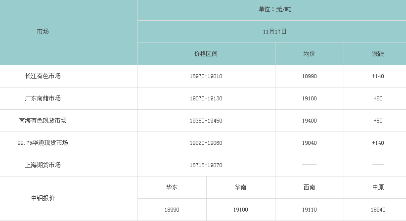Screen dimensions: 406x221
Task: Select the 上海期货市场 row label
Action: coord(43,165)
